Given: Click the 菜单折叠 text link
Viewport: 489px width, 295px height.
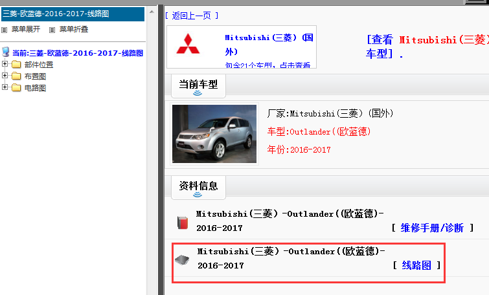Looking at the screenshot, I should click(x=74, y=29).
